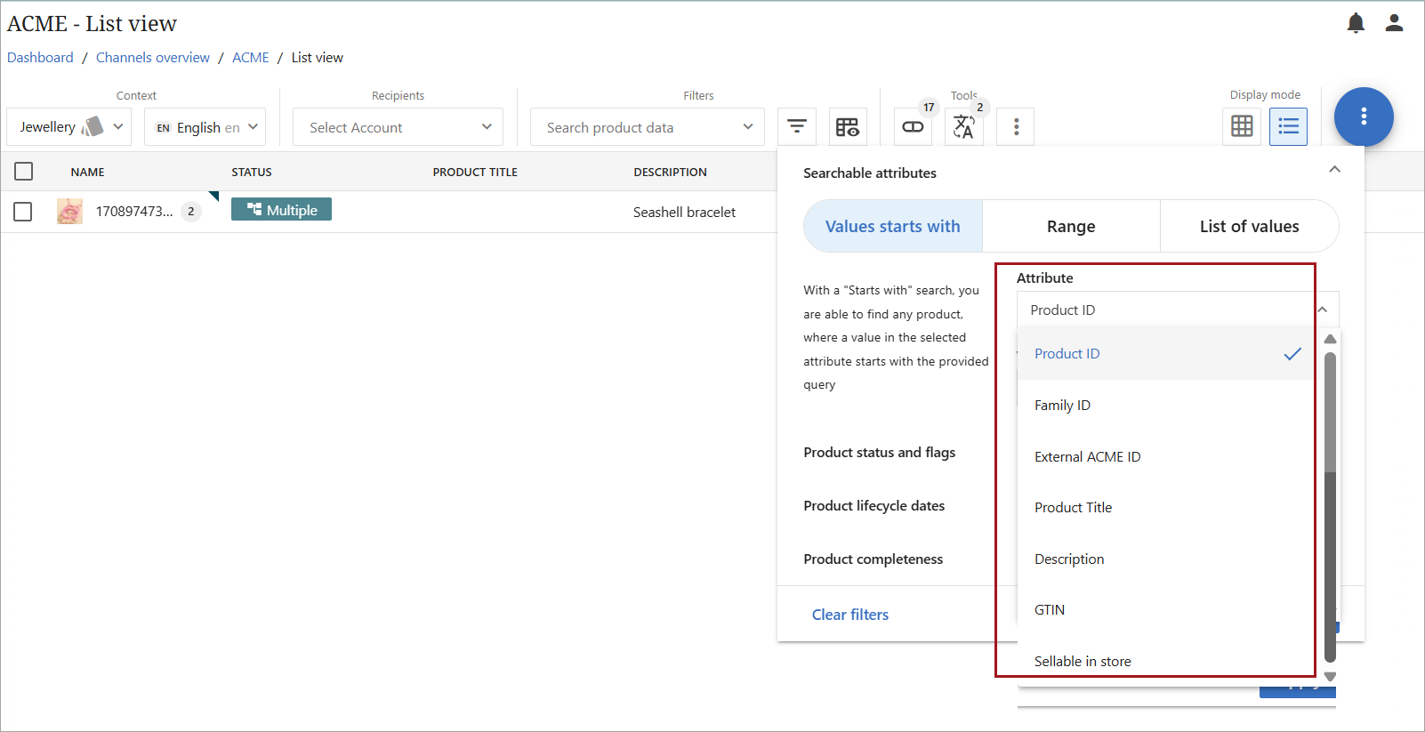The height and width of the screenshot is (732, 1425).
Task: Switch to grid display mode
Action: [1242, 126]
